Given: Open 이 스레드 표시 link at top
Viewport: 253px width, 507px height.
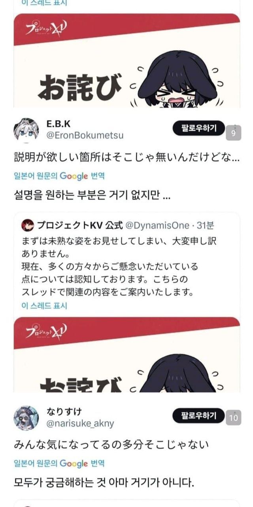Looking at the screenshot, I should [x=44, y=3].
